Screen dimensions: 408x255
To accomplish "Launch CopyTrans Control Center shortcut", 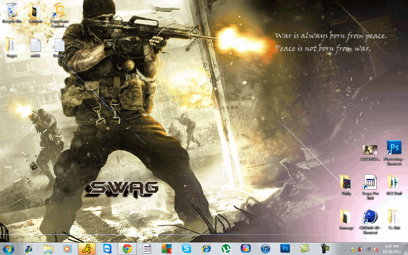I will pos(59,15).
